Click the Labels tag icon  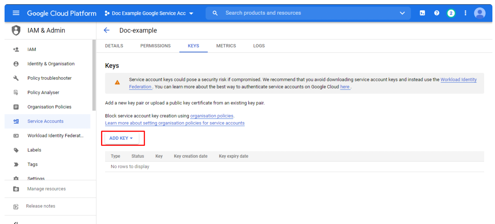(x=16, y=150)
